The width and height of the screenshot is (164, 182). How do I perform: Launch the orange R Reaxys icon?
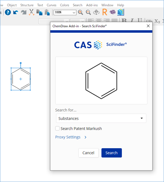105,12
